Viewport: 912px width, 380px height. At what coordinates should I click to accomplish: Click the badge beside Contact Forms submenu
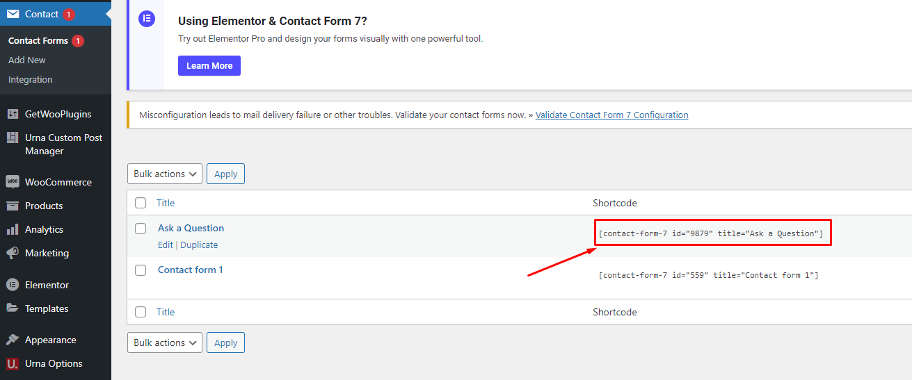[x=78, y=41]
